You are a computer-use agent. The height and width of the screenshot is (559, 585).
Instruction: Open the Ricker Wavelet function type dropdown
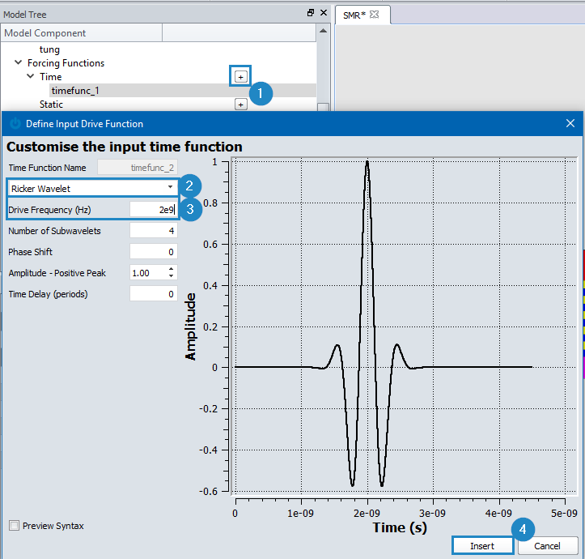coord(93,188)
